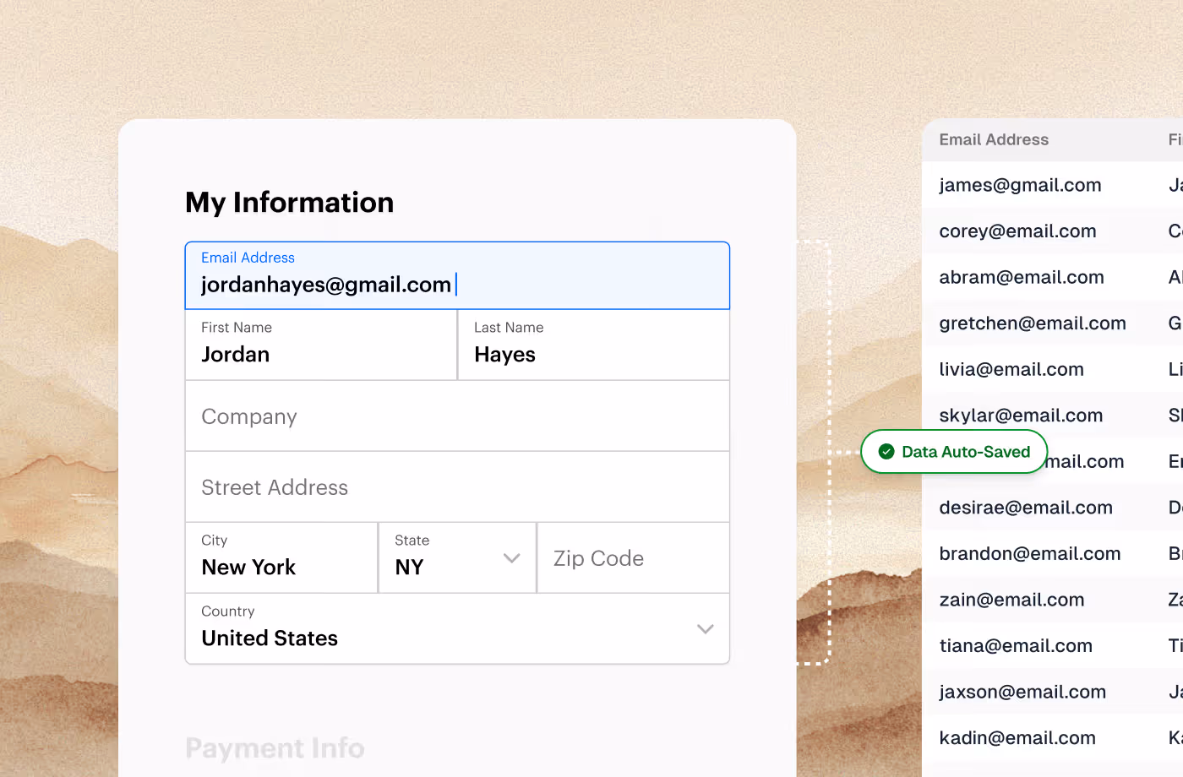
Task: Click the green checkmark icon in Auto-Saved badge
Action: click(x=886, y=452)
